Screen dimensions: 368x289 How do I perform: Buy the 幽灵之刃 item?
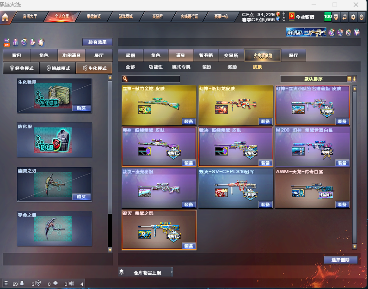pyautogui.click(x=81, y=197)
